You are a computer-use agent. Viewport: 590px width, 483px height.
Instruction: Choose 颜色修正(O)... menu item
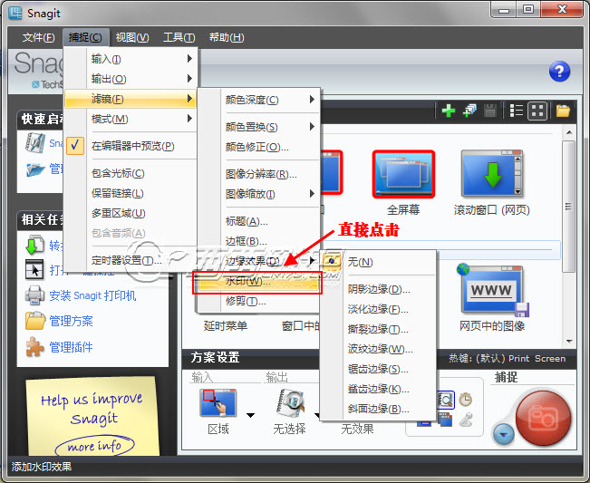(x=258, y=147)
